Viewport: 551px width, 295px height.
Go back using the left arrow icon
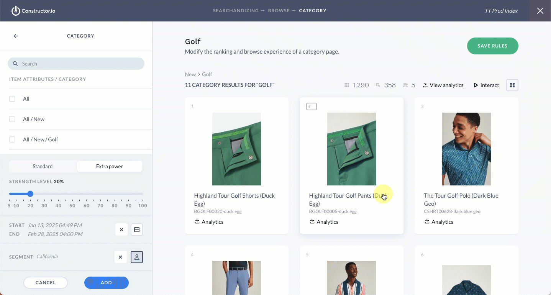pyautogui.click(x=16, y=36)
